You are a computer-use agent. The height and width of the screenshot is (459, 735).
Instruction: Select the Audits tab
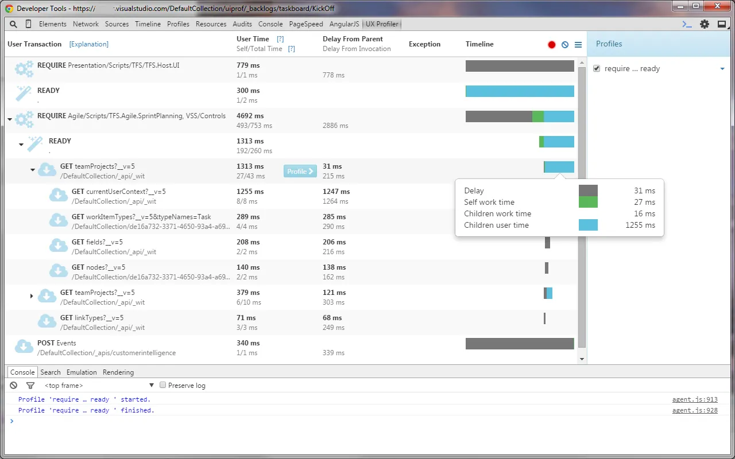pos(242,24)
